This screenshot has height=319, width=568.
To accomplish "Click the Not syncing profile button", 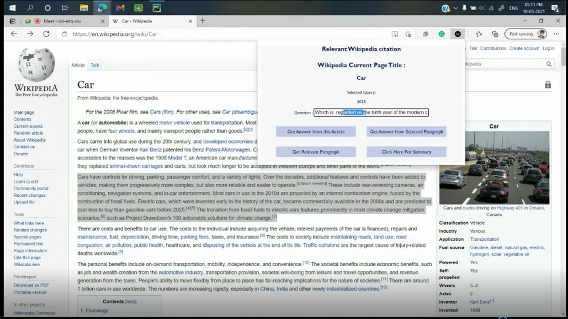I will point(525,34).
